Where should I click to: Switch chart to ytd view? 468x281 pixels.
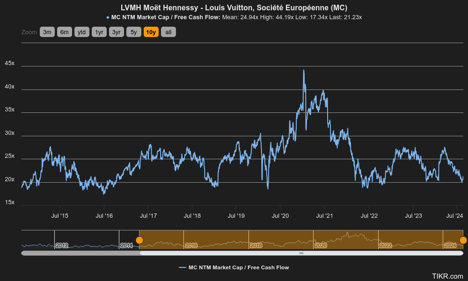(x=81, y=32)
